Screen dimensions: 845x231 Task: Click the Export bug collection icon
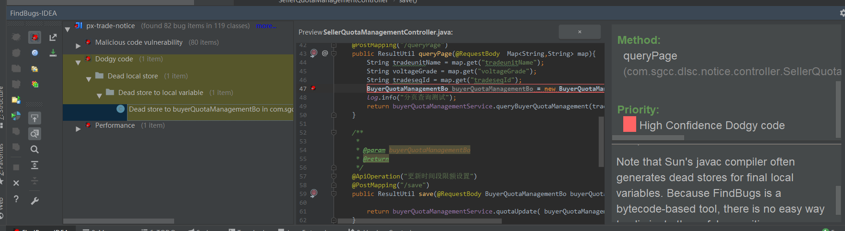tap(53, 37)
